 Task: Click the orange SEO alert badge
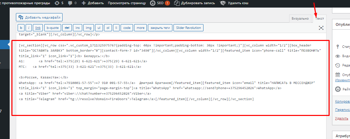pyautogui.click(x=168, y=3)
